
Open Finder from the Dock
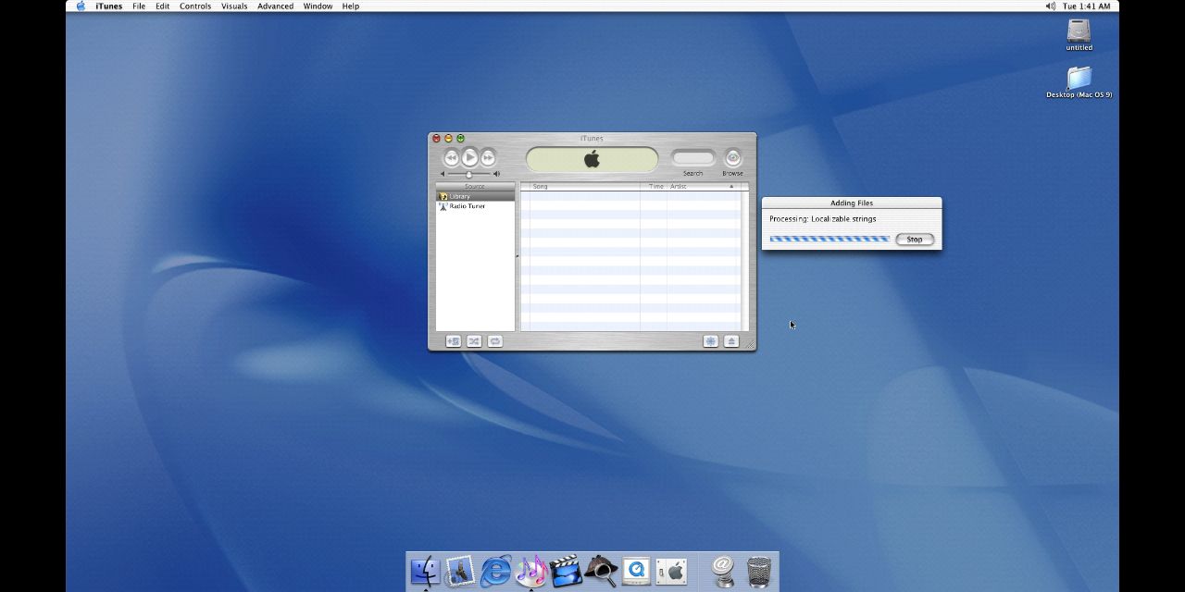(426, 571)
